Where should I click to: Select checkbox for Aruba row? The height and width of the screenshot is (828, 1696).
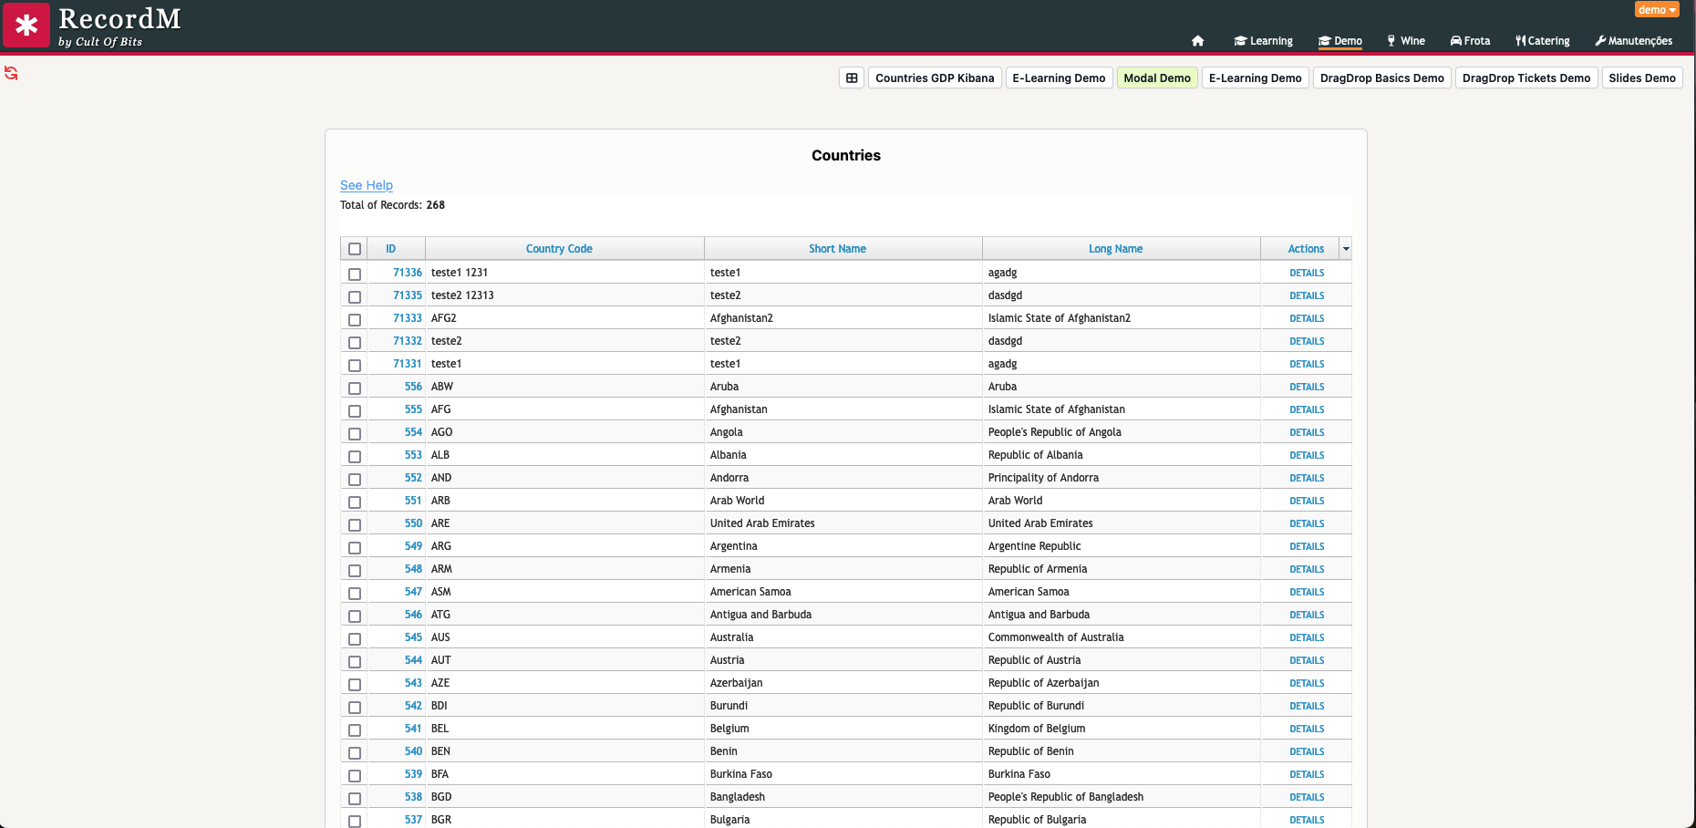[355, 388]
